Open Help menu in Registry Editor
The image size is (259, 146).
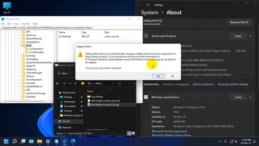pos(35,24)
